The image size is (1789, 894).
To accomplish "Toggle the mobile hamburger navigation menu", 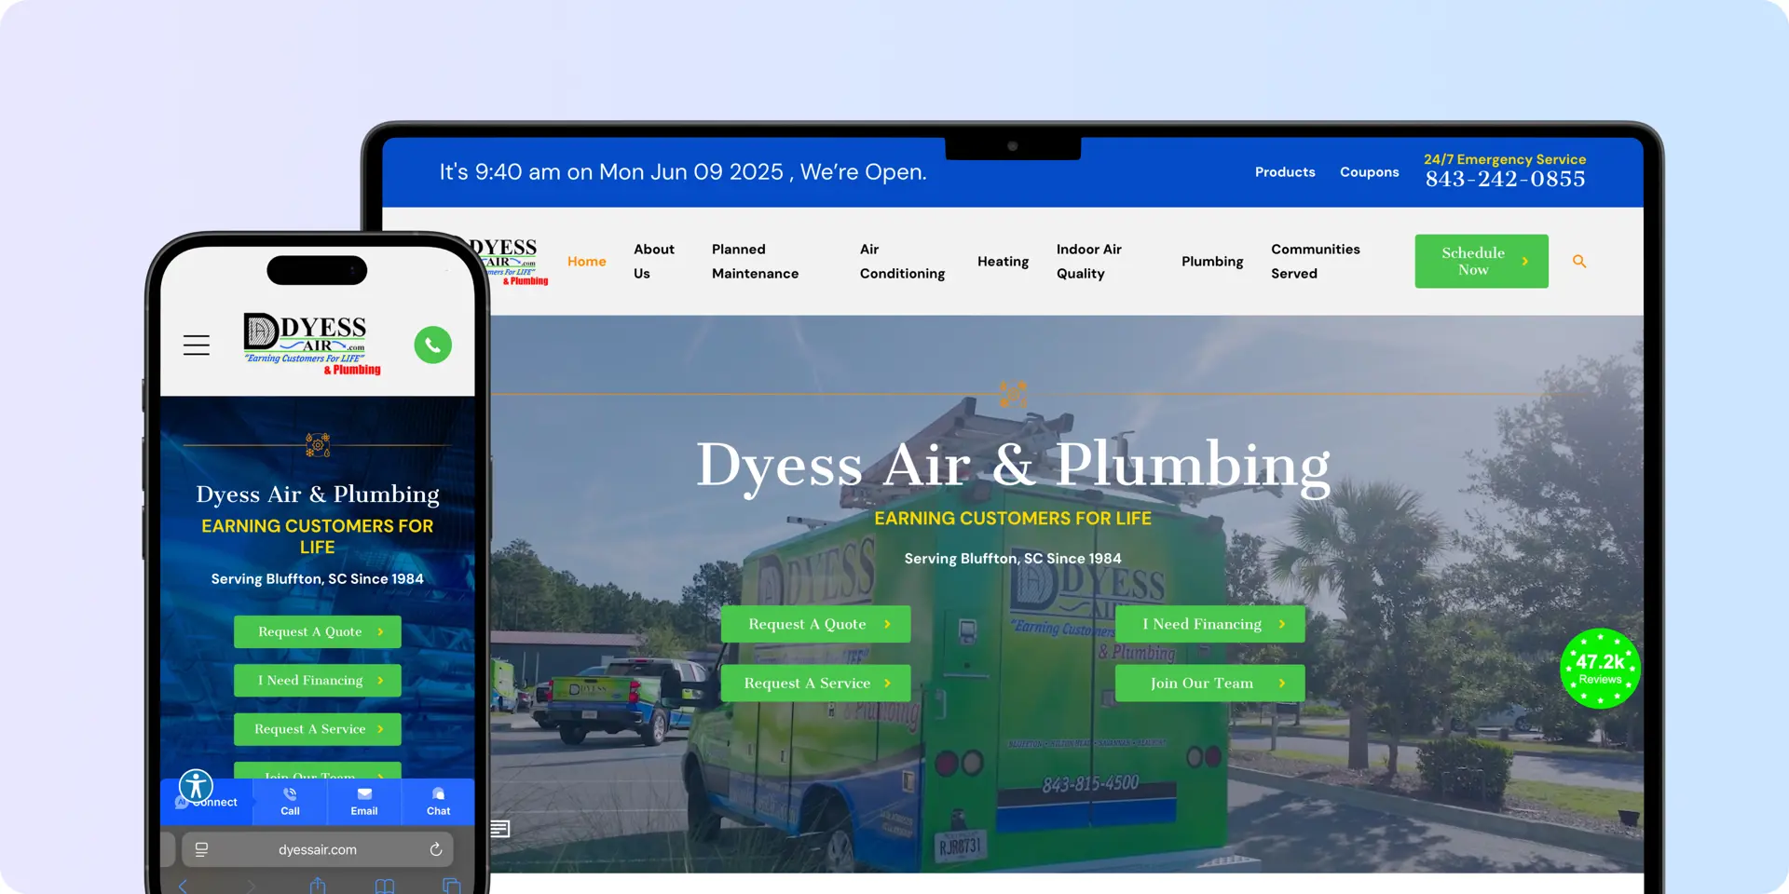I will pos(197,345).
